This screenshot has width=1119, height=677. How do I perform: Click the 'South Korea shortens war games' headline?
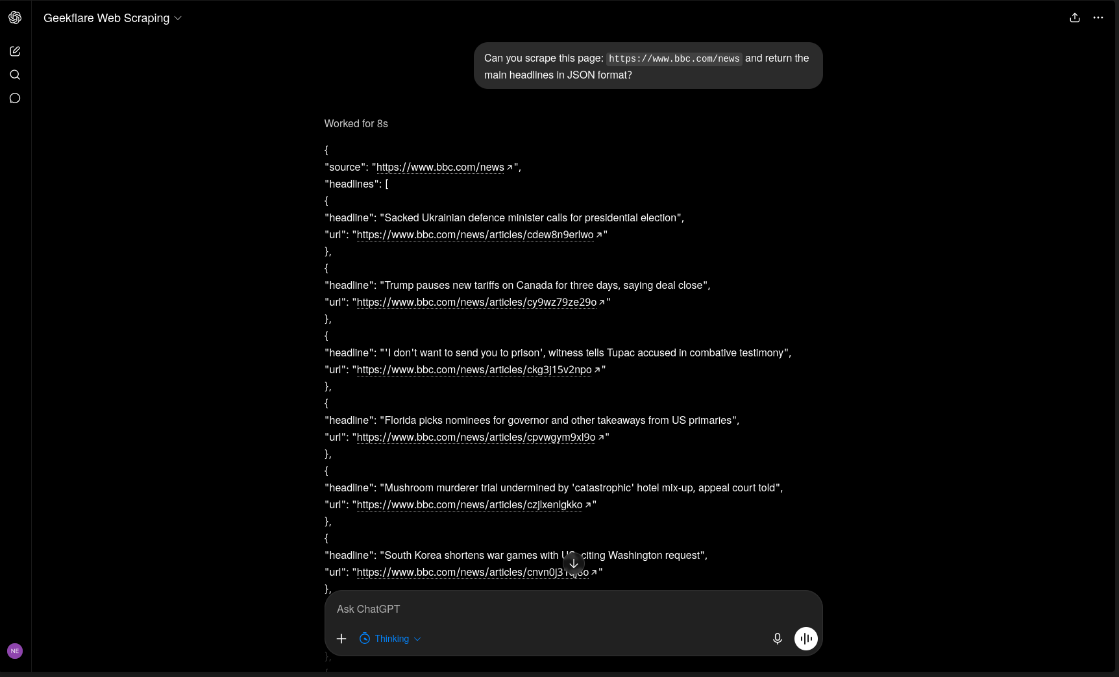click(543, 555)
